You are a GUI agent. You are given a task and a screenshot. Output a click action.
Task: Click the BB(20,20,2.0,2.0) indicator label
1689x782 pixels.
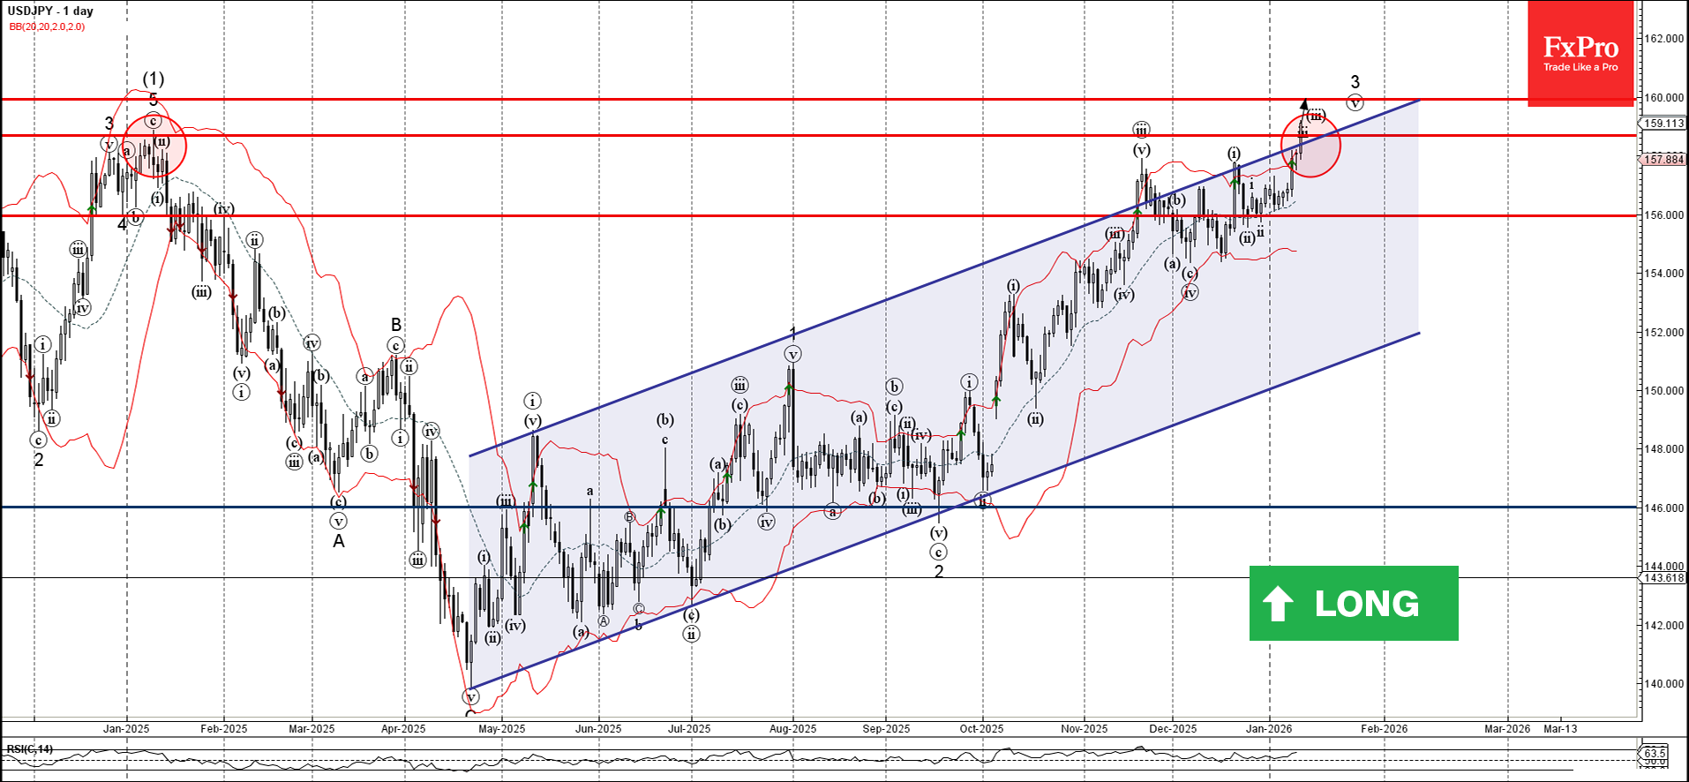click(48, 26)
